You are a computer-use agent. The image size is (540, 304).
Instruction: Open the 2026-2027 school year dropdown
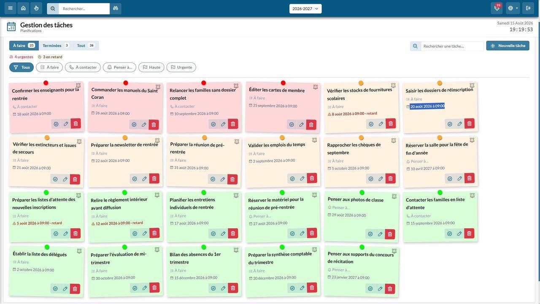pyautogui.click(x=305, y=8)
